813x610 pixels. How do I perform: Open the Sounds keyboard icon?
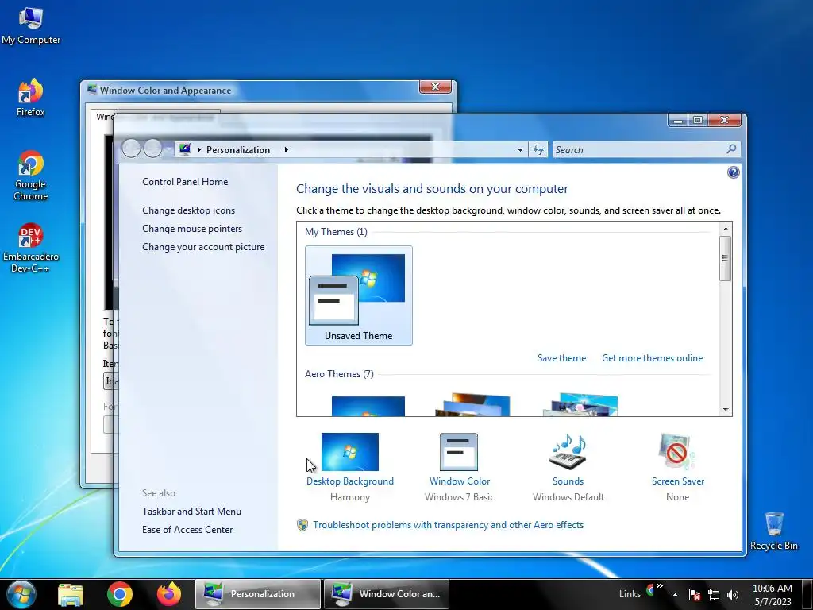568,451
